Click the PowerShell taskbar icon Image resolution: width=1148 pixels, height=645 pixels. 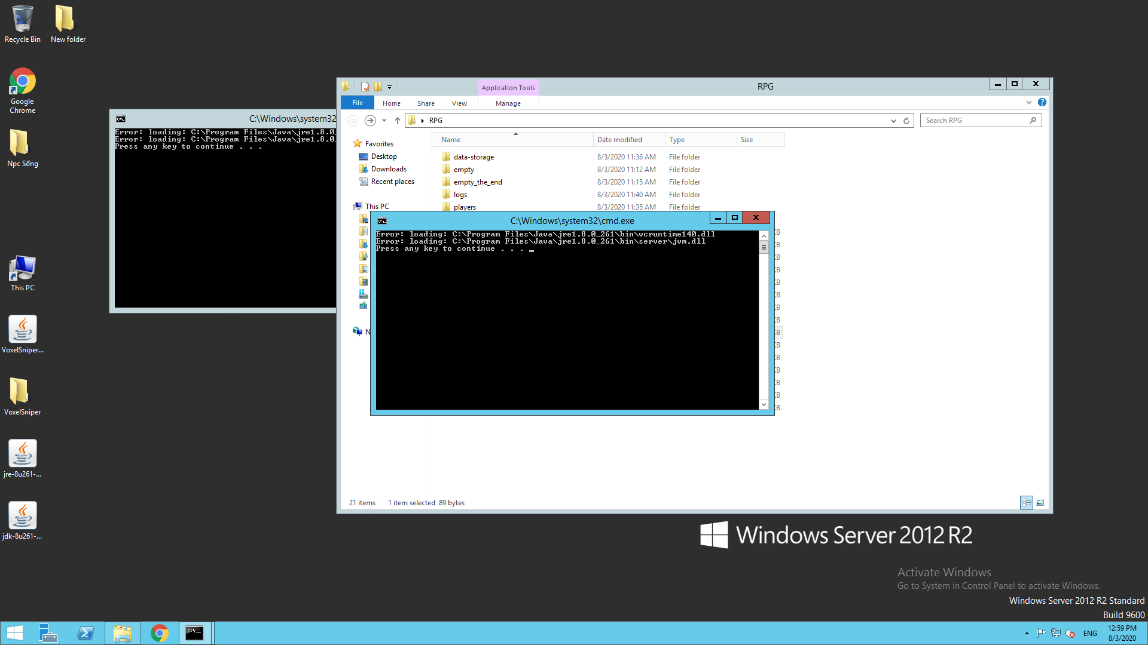coord(86,633)
